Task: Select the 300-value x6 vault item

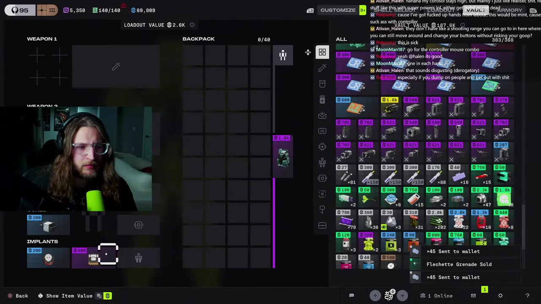Action: [x=391, y=197]
